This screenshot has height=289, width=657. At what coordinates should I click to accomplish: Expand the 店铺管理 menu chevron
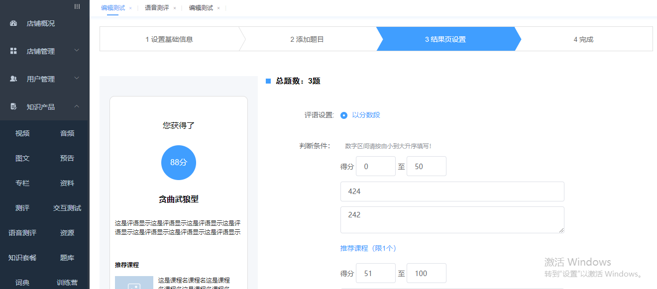77,51
